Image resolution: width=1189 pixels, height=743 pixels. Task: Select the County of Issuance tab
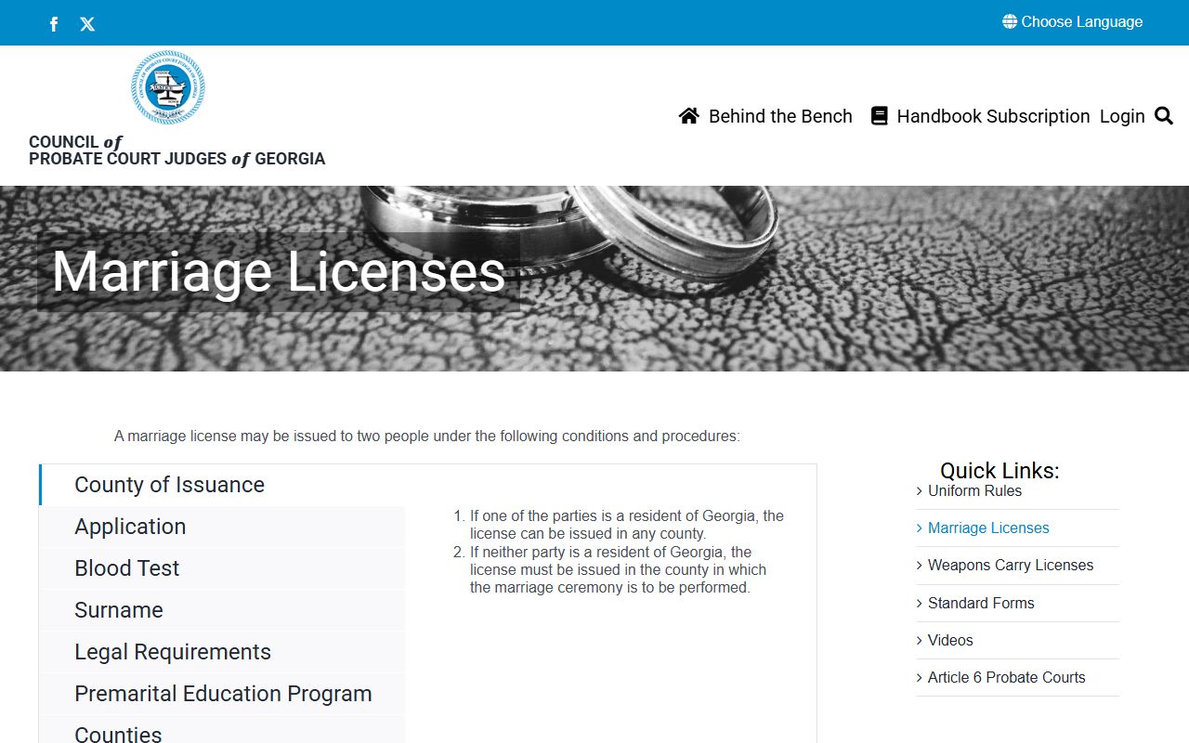tap(223, 485)
